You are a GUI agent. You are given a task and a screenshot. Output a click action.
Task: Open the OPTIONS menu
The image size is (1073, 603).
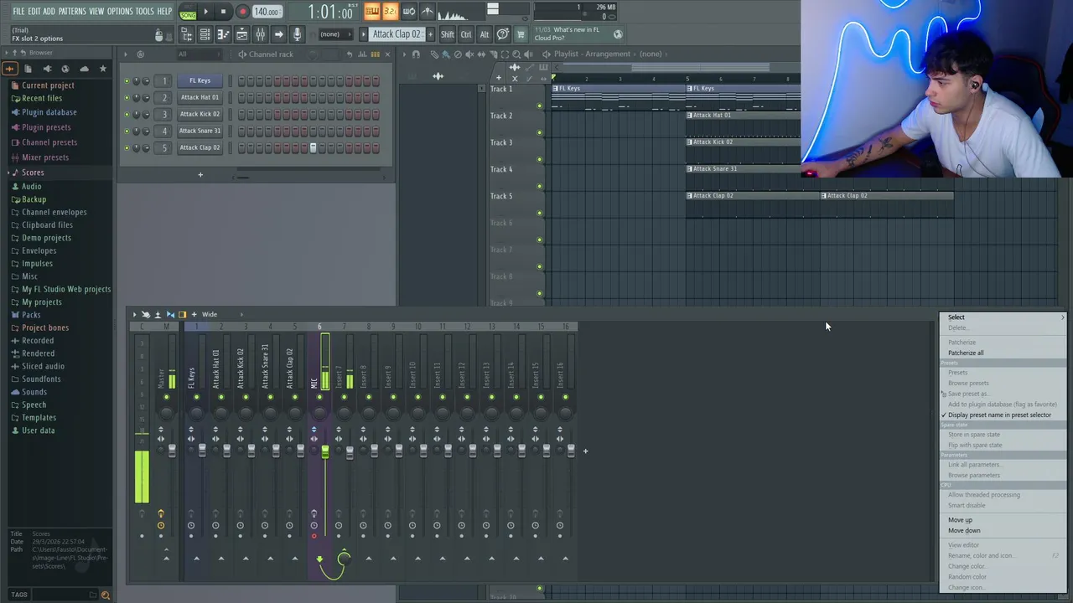[120, 12]
